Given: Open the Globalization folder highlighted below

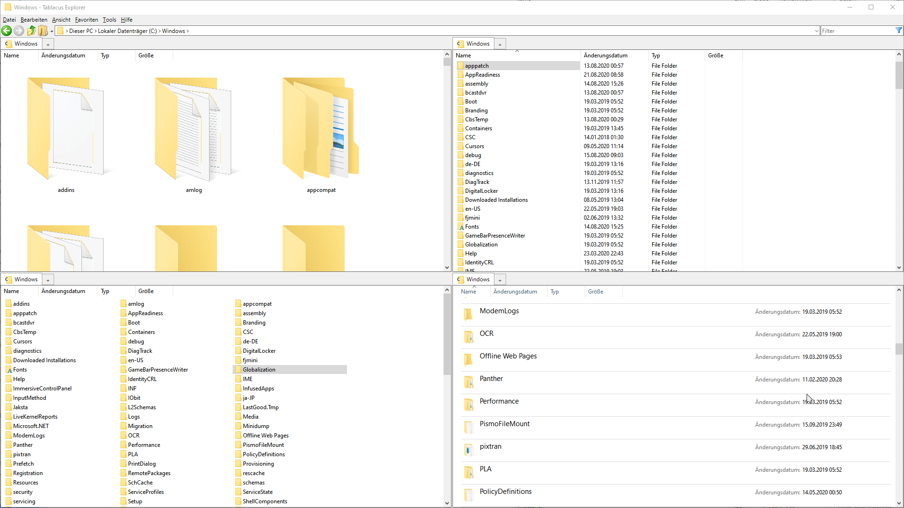Looking at the screenshot, I should [259, 369].
